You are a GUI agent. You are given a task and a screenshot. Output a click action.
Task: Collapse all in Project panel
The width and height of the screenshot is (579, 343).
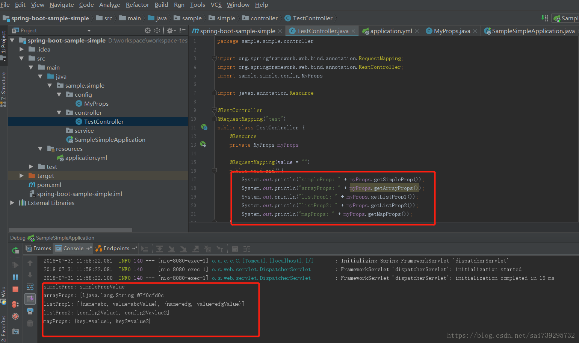tap(157, 30)
